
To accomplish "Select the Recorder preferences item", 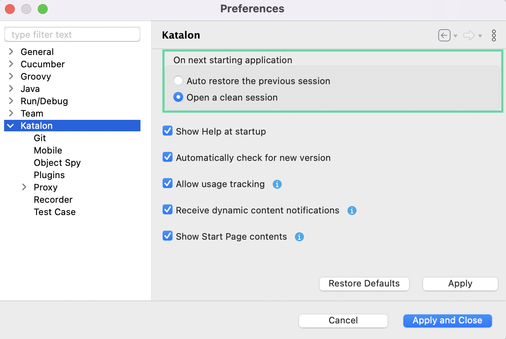I will tap(53, 199).
